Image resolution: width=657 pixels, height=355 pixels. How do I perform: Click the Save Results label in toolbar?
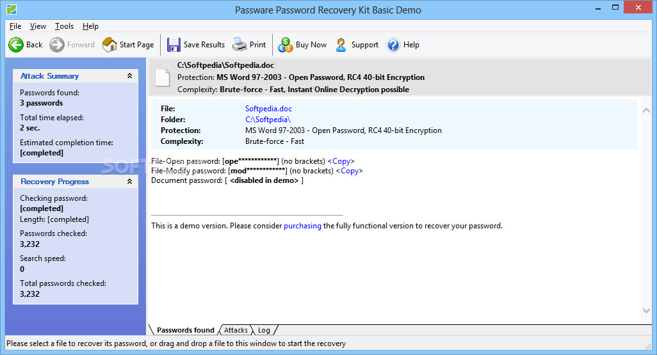[204, 45]
